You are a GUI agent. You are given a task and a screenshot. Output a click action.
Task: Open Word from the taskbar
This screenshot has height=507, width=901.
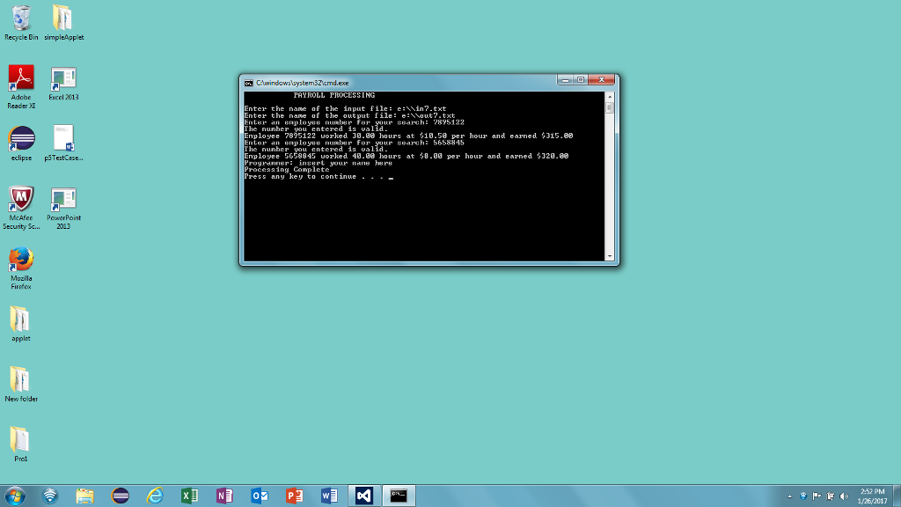tap(330, 496)
